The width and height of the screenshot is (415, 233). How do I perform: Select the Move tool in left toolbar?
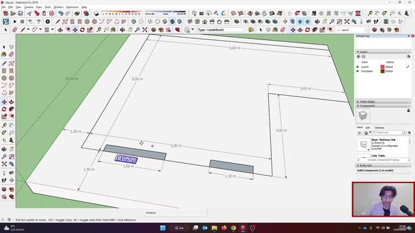coord(4,102)
